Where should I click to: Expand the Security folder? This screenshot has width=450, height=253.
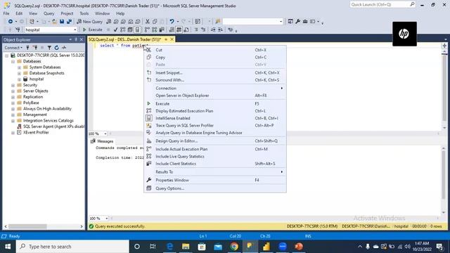[13, 85]
